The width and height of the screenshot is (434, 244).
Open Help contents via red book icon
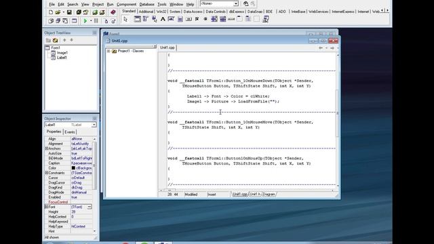113,12
